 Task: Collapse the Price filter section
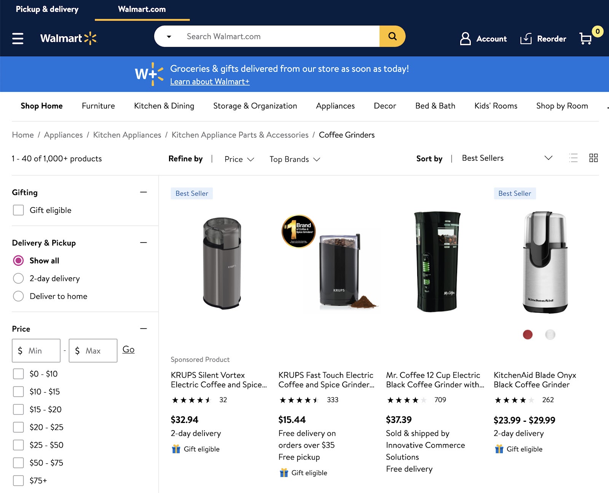pos(143,329)
